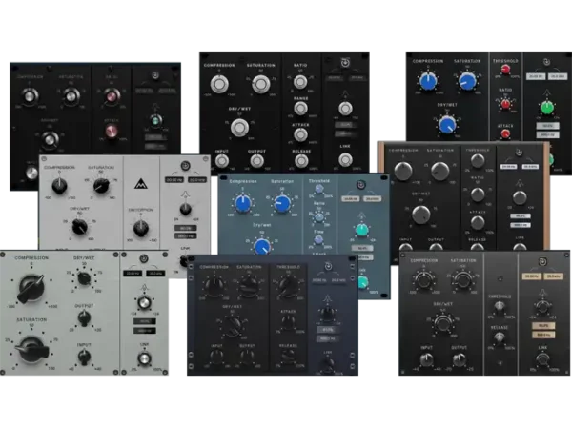
Task: Click the mountain logo on grey plugin
Action: pos(141,184)
